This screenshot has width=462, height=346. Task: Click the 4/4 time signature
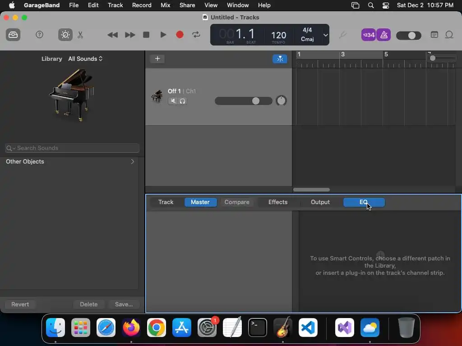click(307, 30)
